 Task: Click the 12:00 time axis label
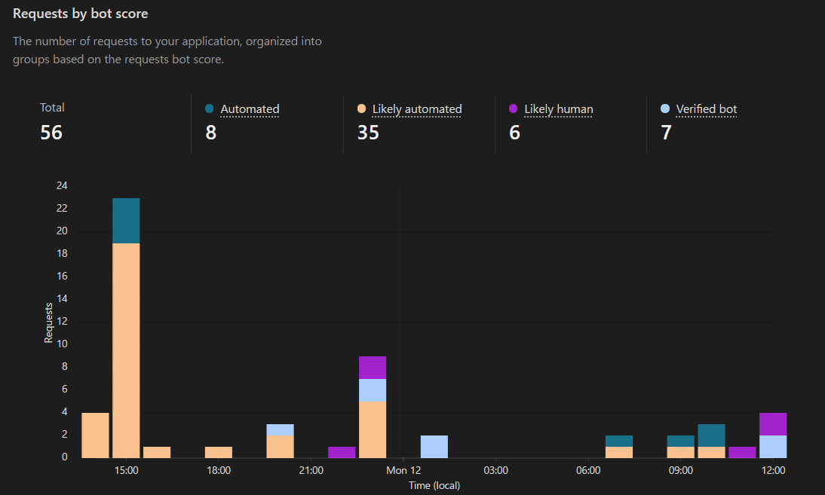(773, 470)
